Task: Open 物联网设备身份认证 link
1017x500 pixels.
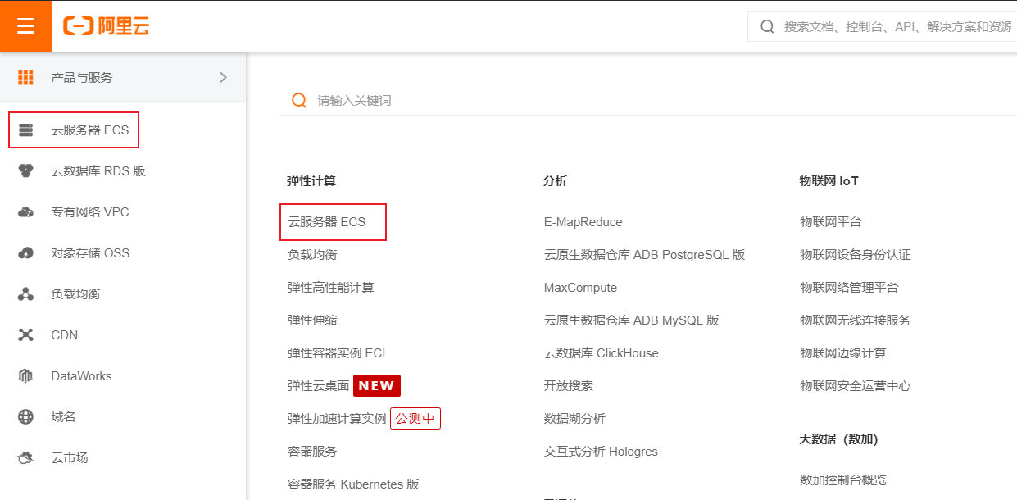Action: click(856, 254)
